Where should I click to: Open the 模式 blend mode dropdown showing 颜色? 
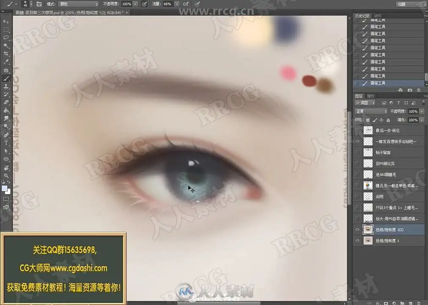[x=79, y=4]
